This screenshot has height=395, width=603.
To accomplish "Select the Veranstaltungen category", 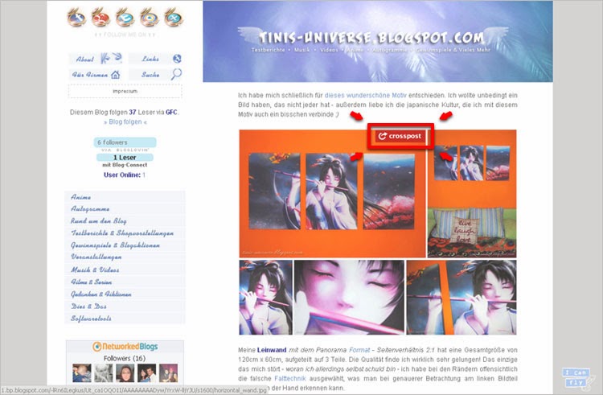I will tap(125, 257).
